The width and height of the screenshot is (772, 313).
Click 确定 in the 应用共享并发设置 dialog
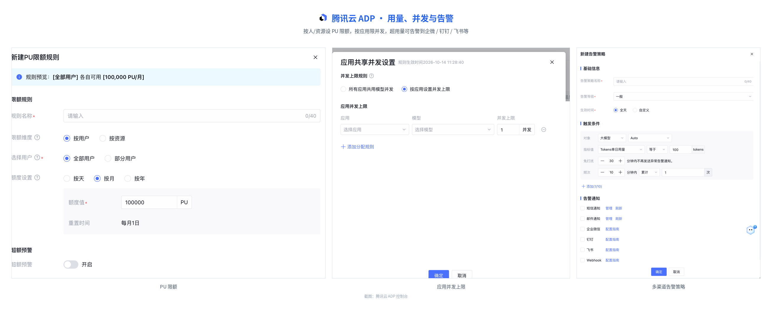point(438,275)
